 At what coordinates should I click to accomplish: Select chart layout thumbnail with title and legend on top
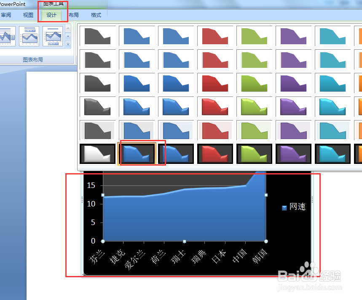(x=29, y=36)
